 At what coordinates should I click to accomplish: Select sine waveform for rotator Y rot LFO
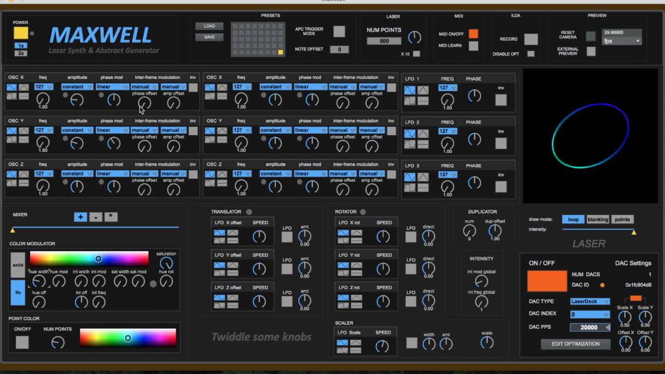pyautogui.click(x=343, y=265)
